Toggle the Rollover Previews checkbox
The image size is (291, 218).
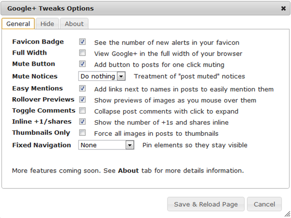pos(82,100)
